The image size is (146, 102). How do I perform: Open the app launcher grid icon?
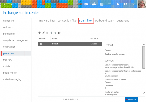pos(110,4)
